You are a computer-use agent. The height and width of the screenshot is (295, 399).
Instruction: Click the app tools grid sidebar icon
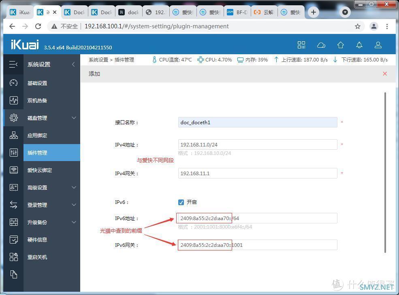pos(13,257)
